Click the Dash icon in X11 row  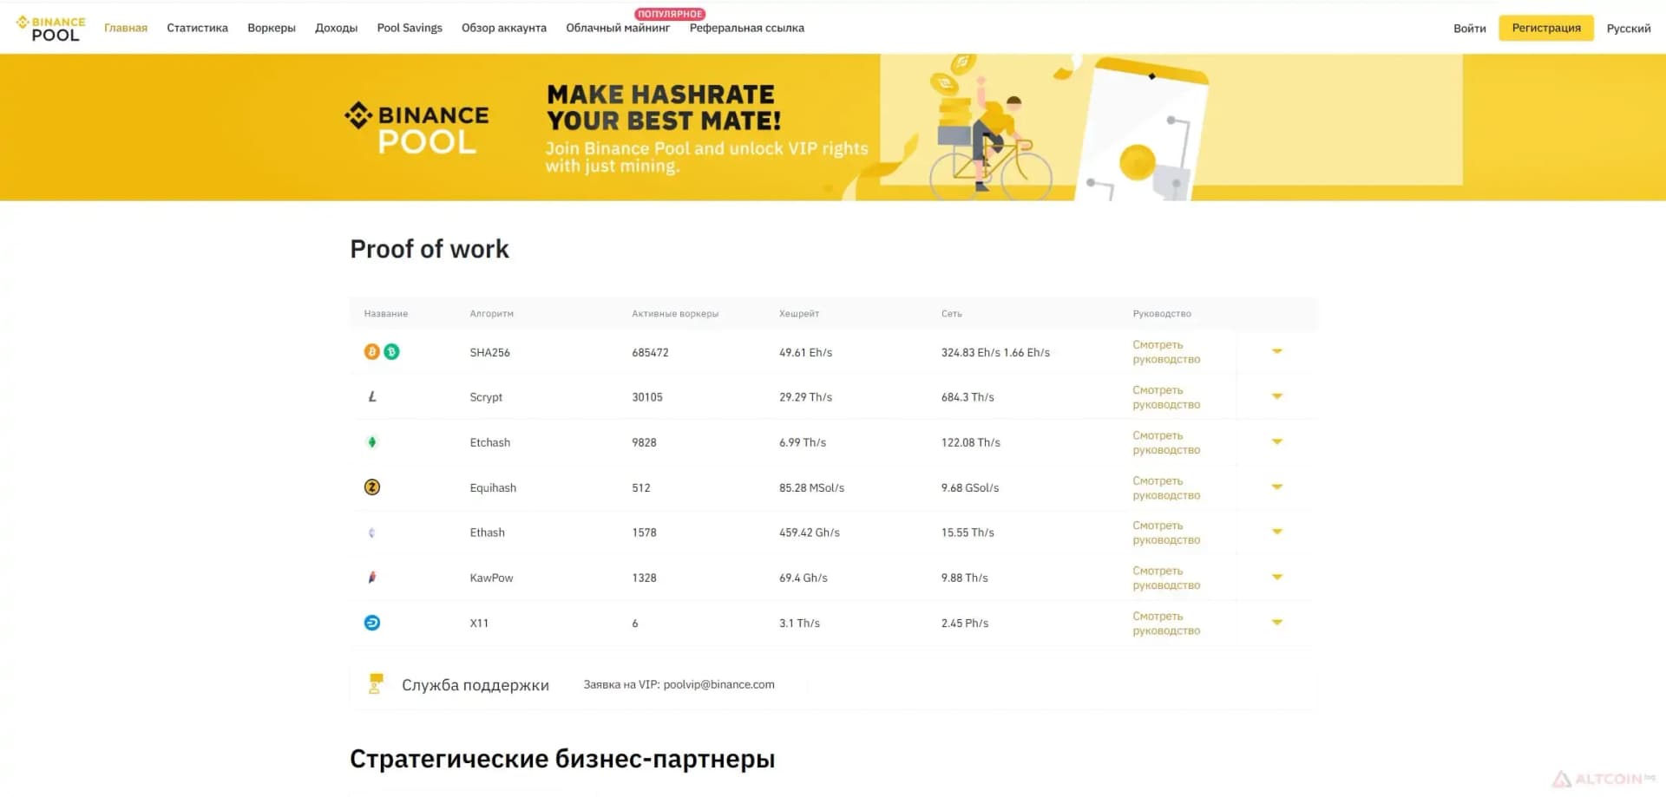coord(372,623)
